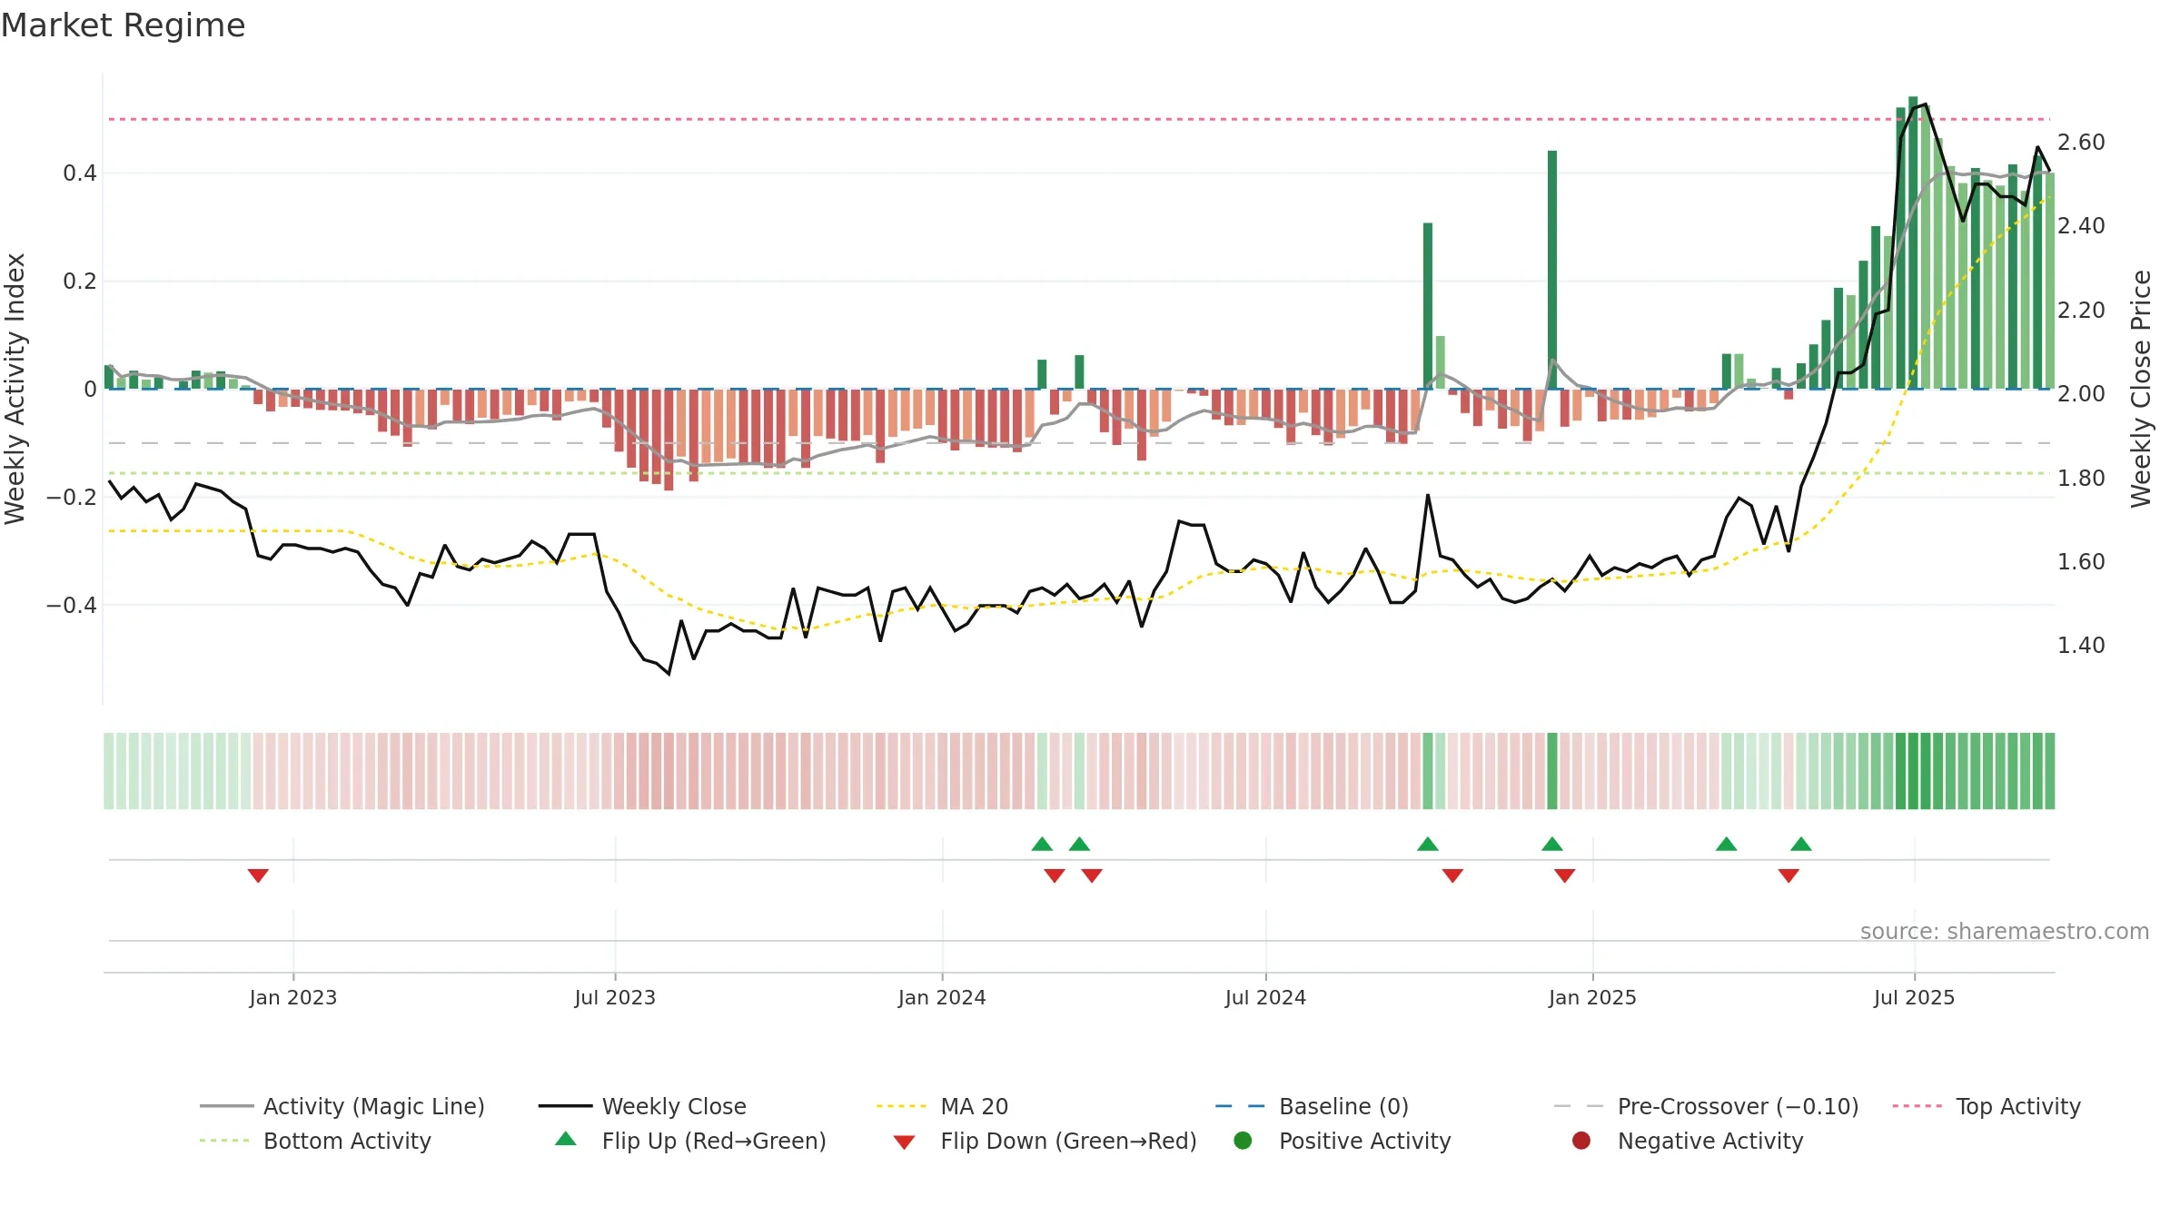The height and width of the screenshot is (1226, 2180).
Task: Click the Weekly Activity Index axis title
Action: (15, 389)
